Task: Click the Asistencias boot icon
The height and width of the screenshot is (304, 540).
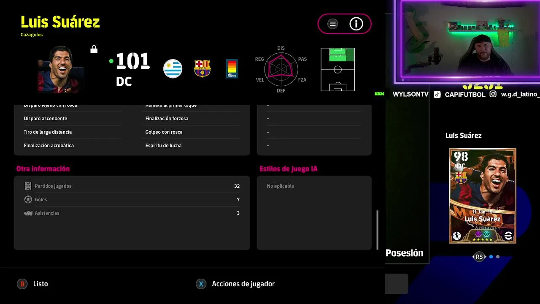Action: click(x=28, y=213)
